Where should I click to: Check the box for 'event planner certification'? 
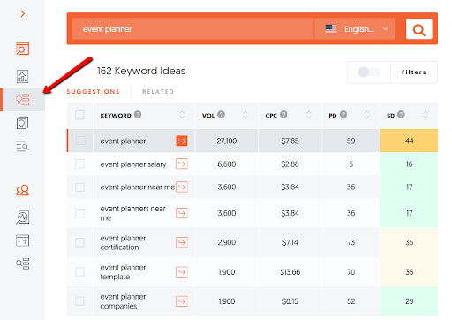click(79, 242)
